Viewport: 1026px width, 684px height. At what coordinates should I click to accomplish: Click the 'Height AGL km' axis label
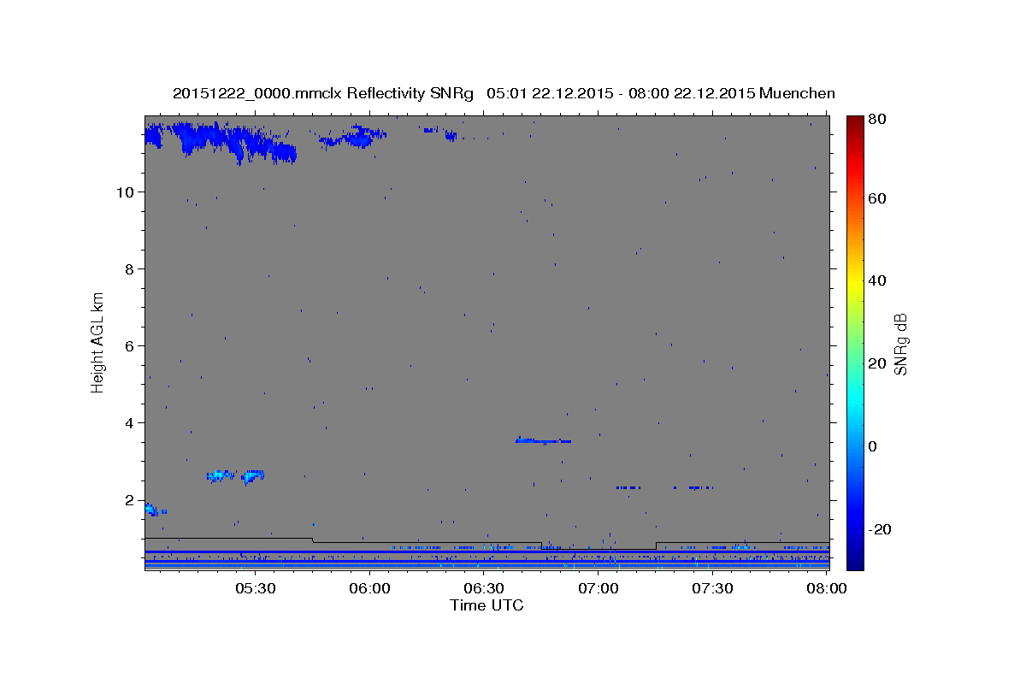(98, 342)
